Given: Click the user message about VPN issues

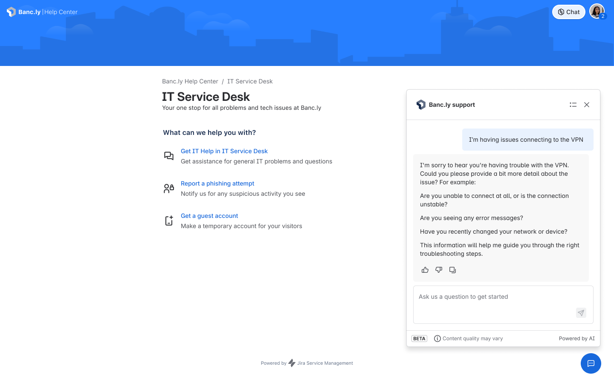Looking at the screenshot, I should pyautogui.click(x=528, y=140).
